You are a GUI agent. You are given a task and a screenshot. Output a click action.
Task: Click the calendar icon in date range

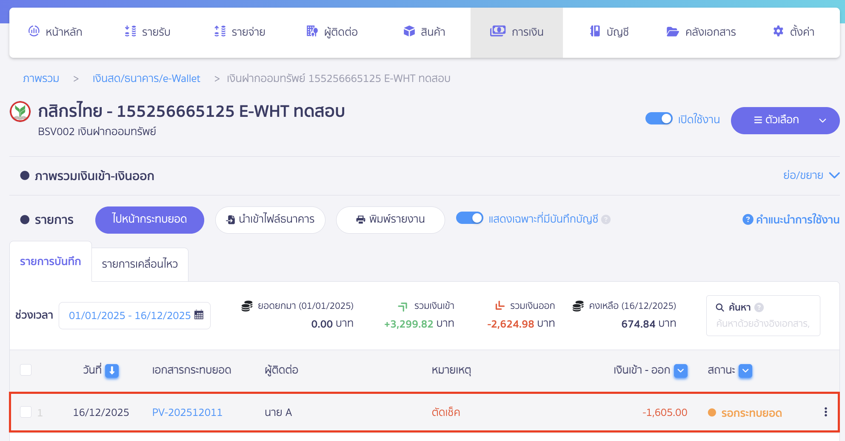199,315
